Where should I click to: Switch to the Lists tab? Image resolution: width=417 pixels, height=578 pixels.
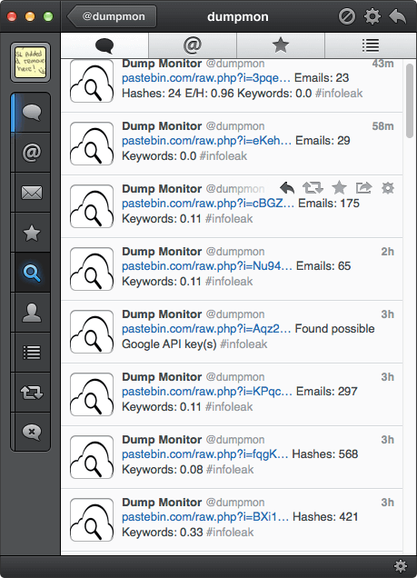pyautogui.click(x=371, y=45)
